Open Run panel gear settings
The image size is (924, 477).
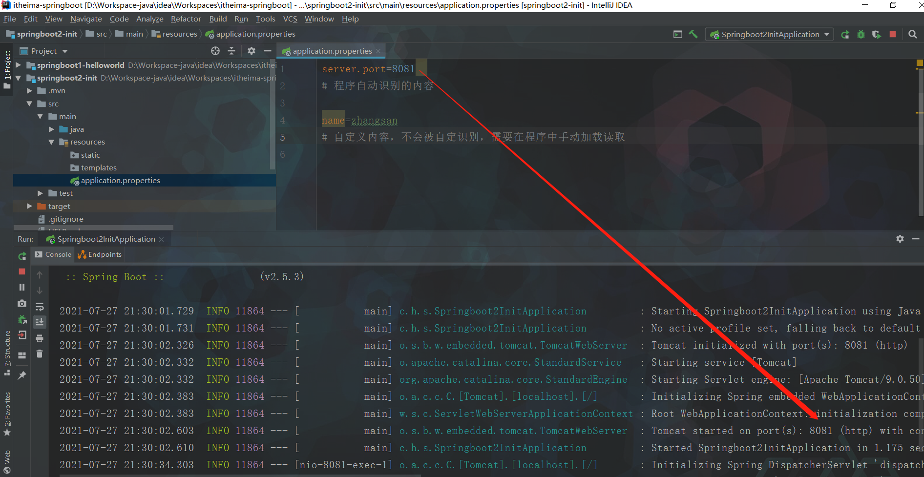(x=900, y=239)
